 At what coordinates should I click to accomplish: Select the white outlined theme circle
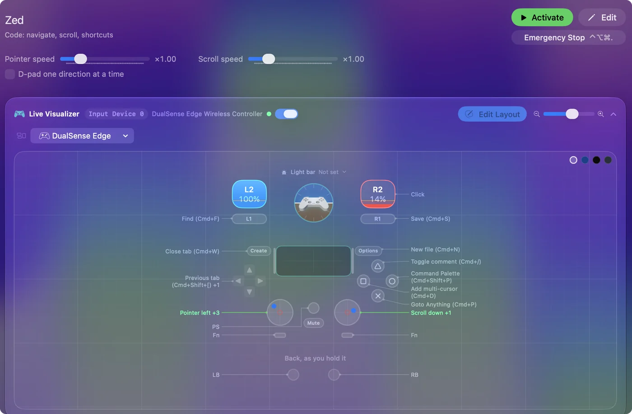click(573, 160)
